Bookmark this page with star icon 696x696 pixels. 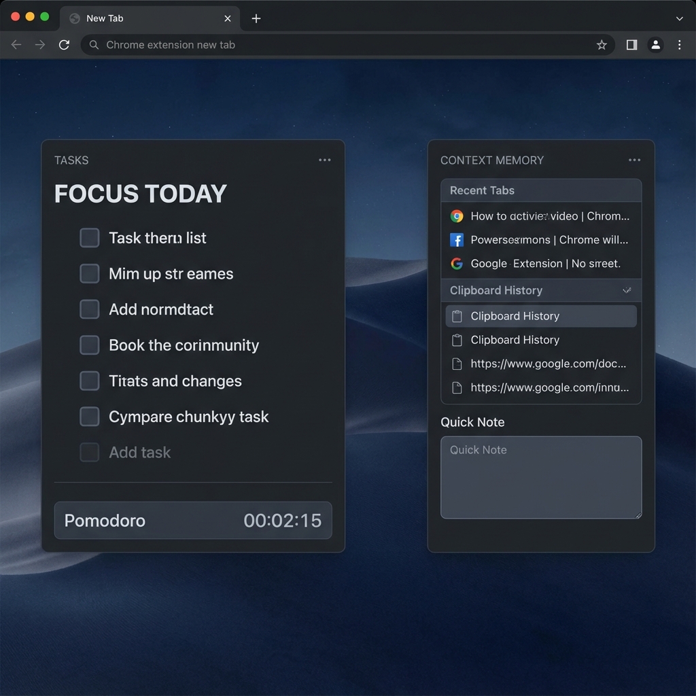coord(601,45)
